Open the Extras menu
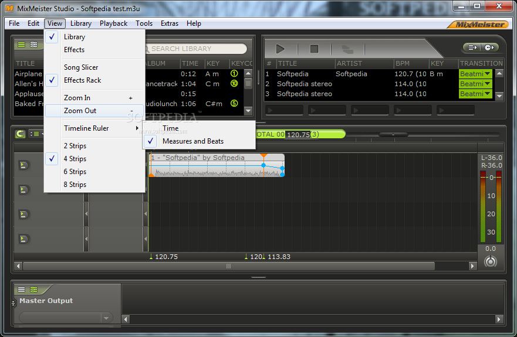The height and width of the screenshot is (337, 517). click(170, 23)
